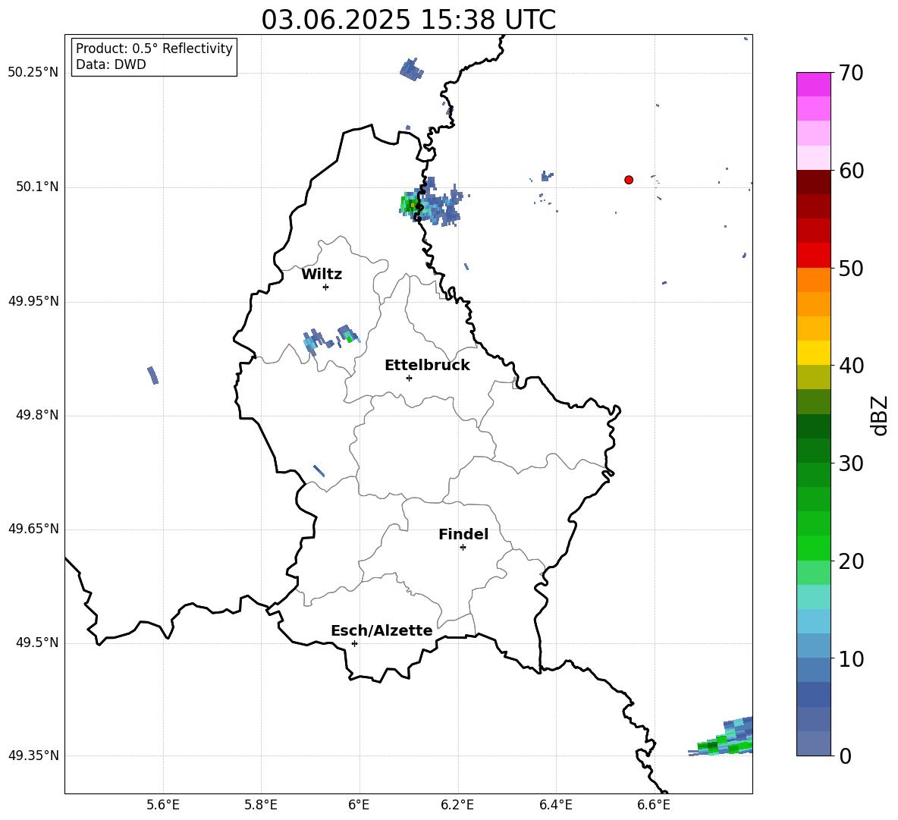Click the yellow colorbar swatch at 40

click(x=813, y=353)
